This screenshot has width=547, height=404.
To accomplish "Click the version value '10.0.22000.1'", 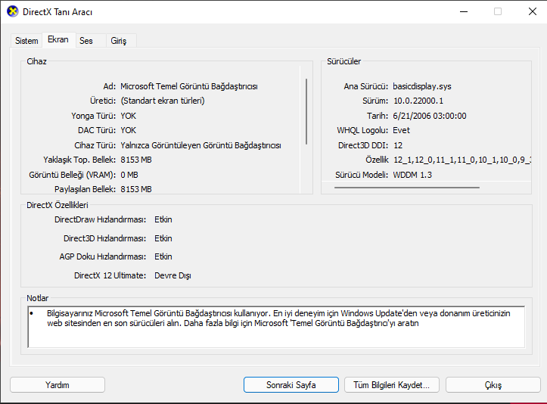I will 418,101.
